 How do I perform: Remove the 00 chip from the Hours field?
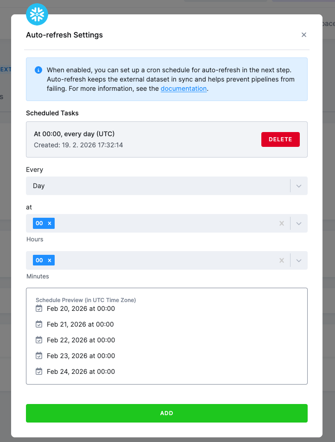point(49,223)
